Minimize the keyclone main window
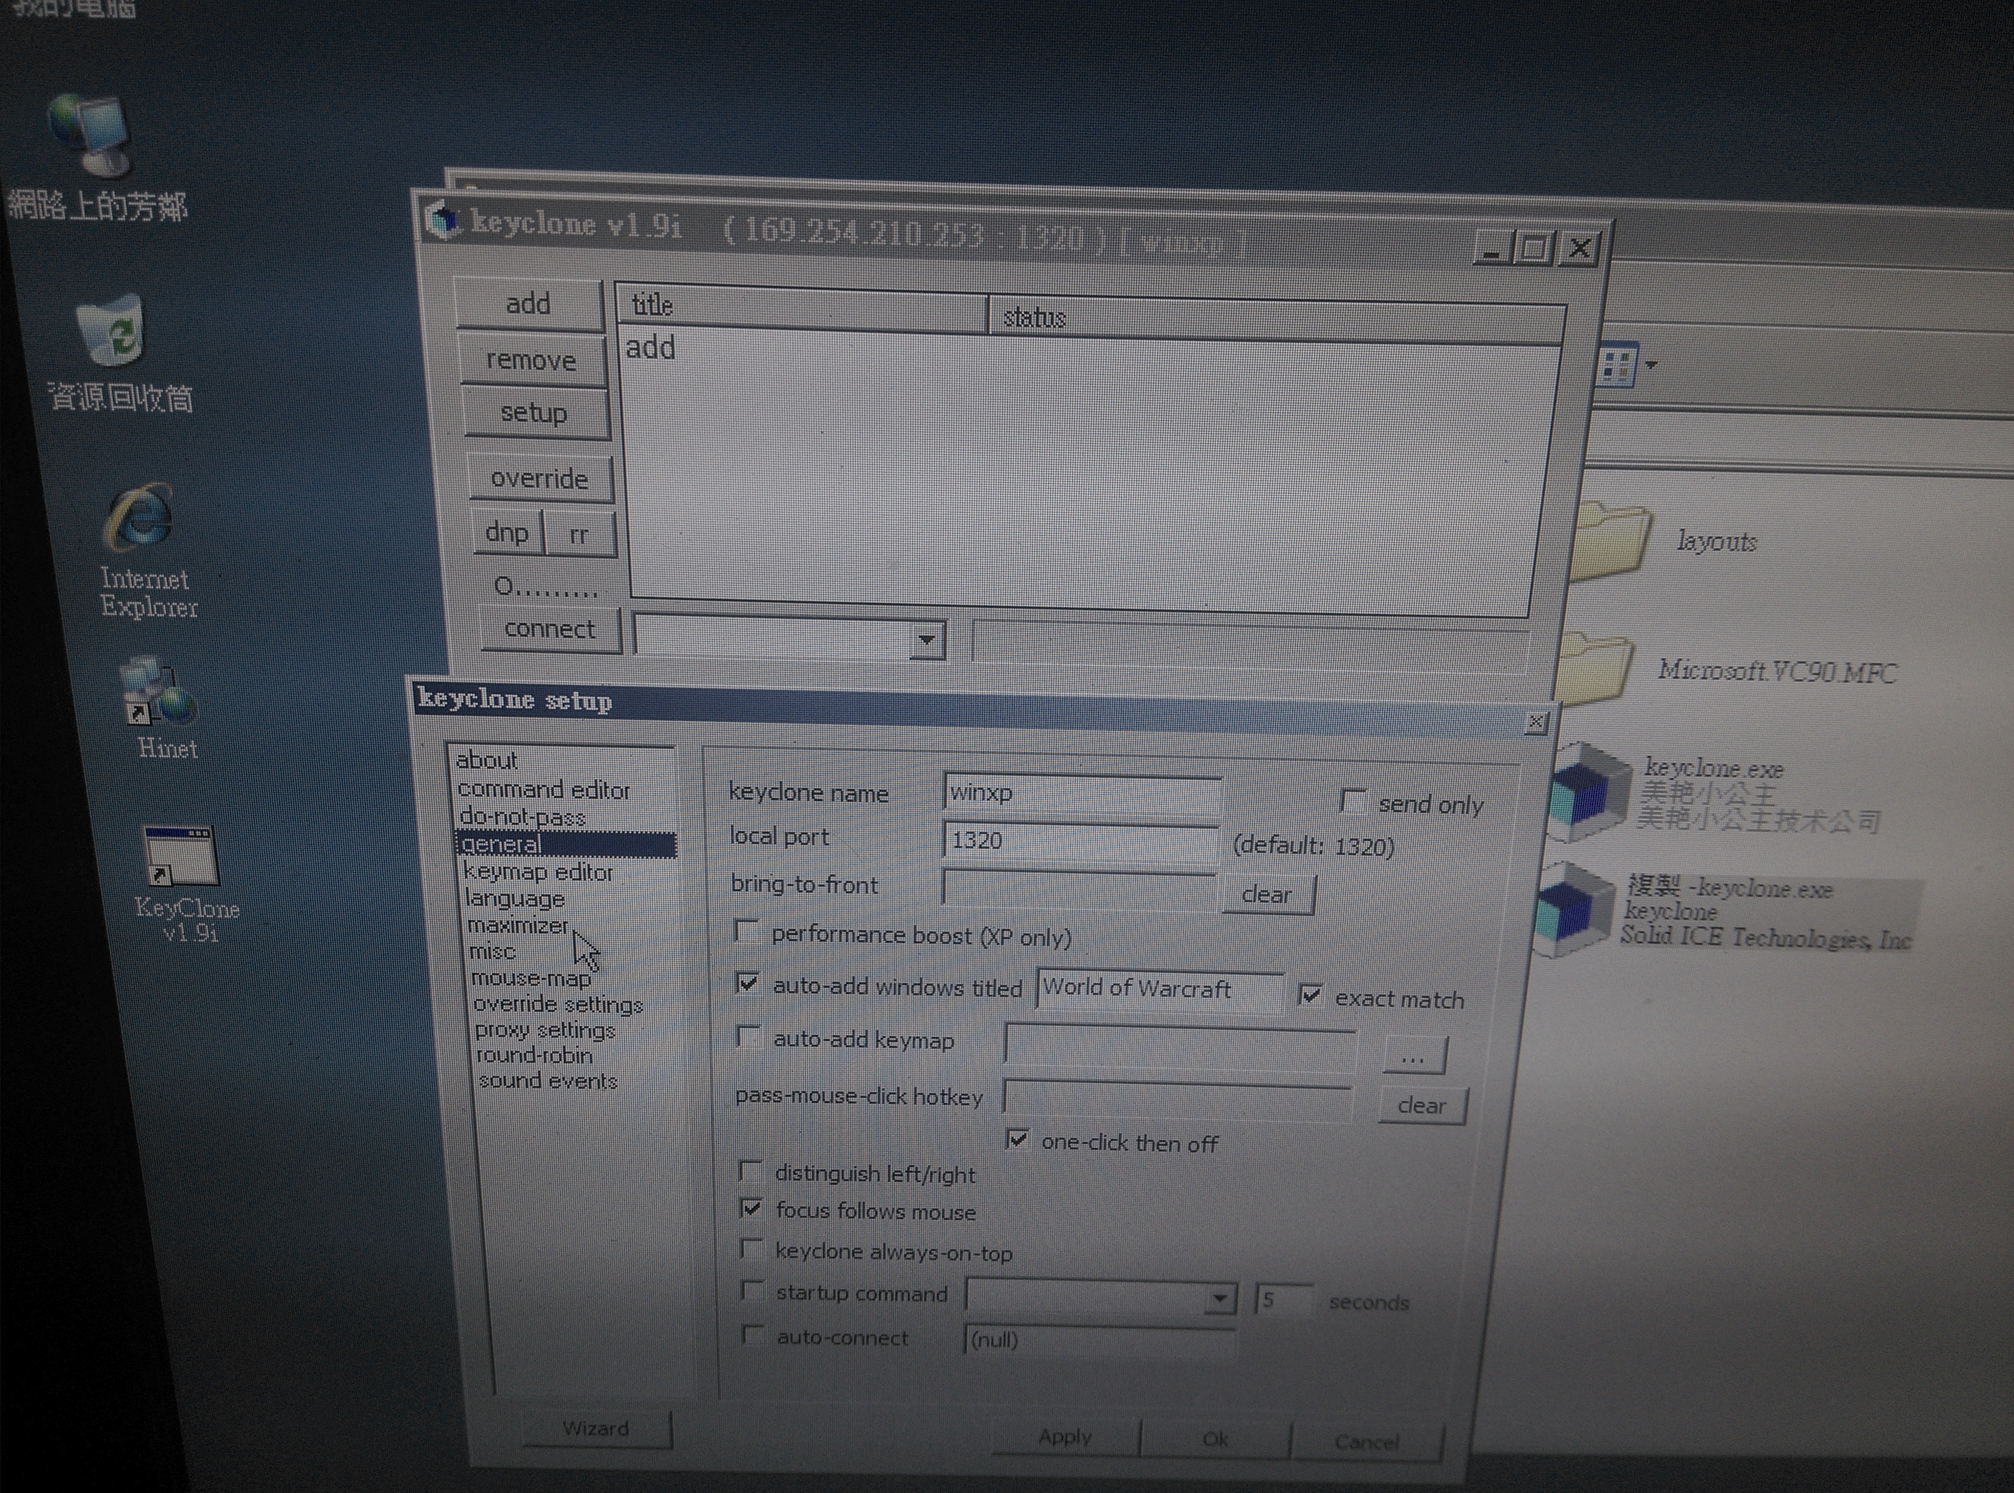This screenshot has height=1493, width=2014. point(1492,247)
